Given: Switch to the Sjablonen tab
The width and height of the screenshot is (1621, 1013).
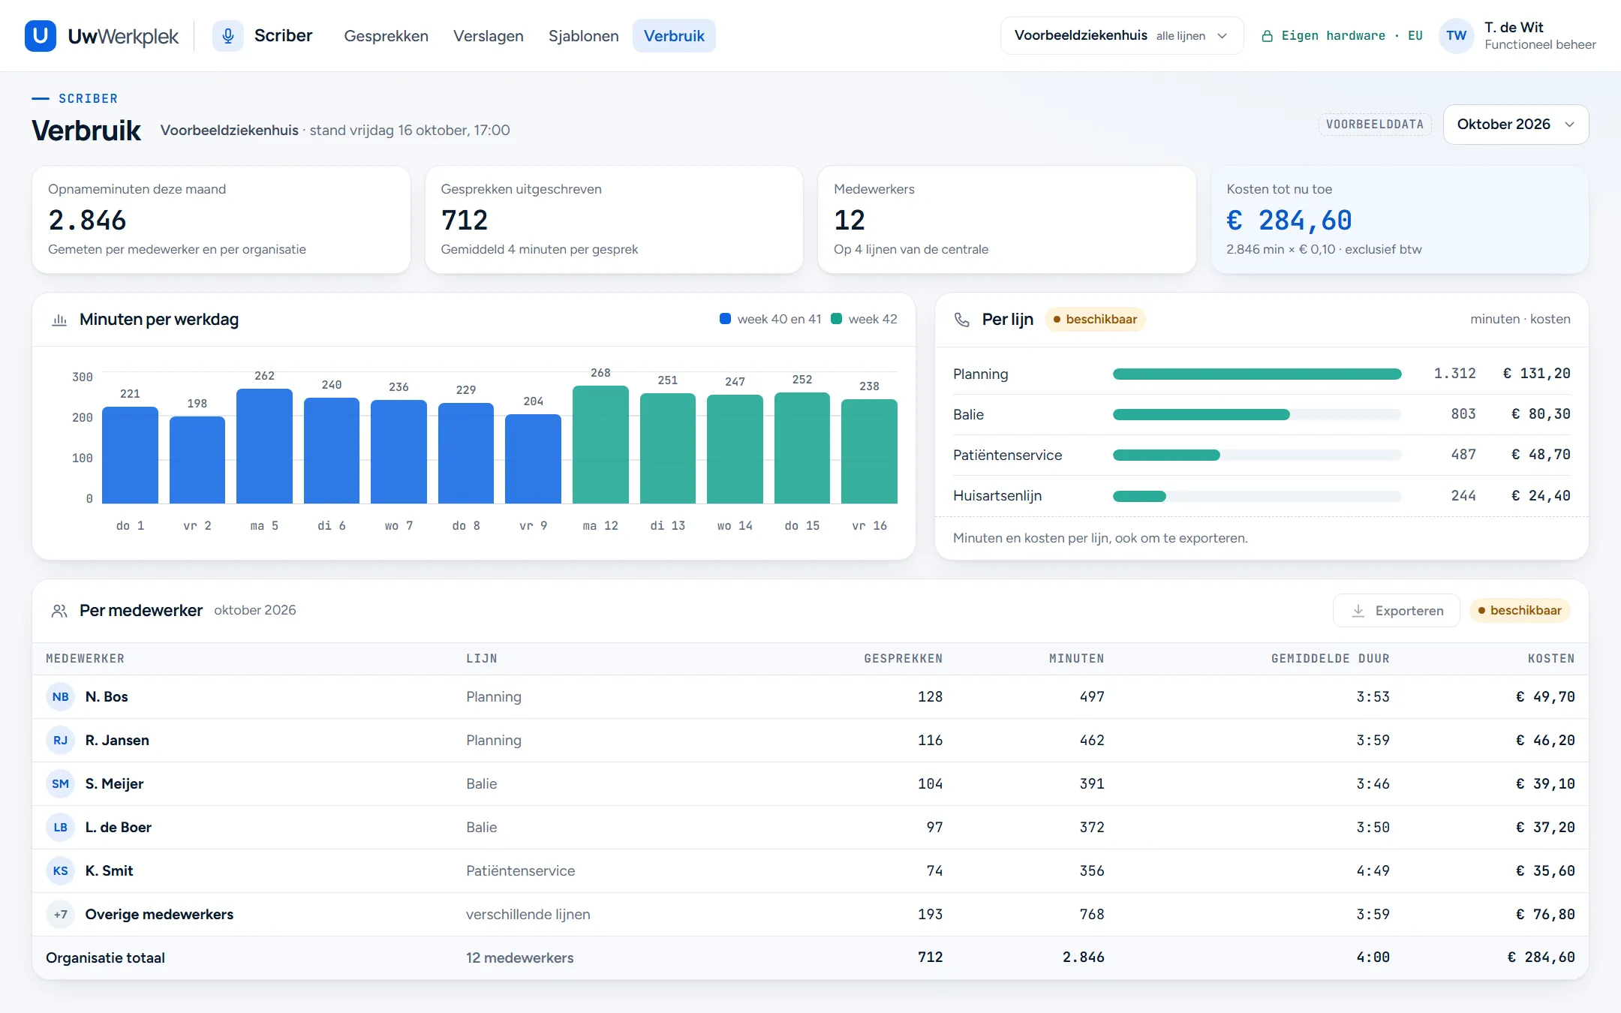Looking at the screenshot, I should [583, 36].
